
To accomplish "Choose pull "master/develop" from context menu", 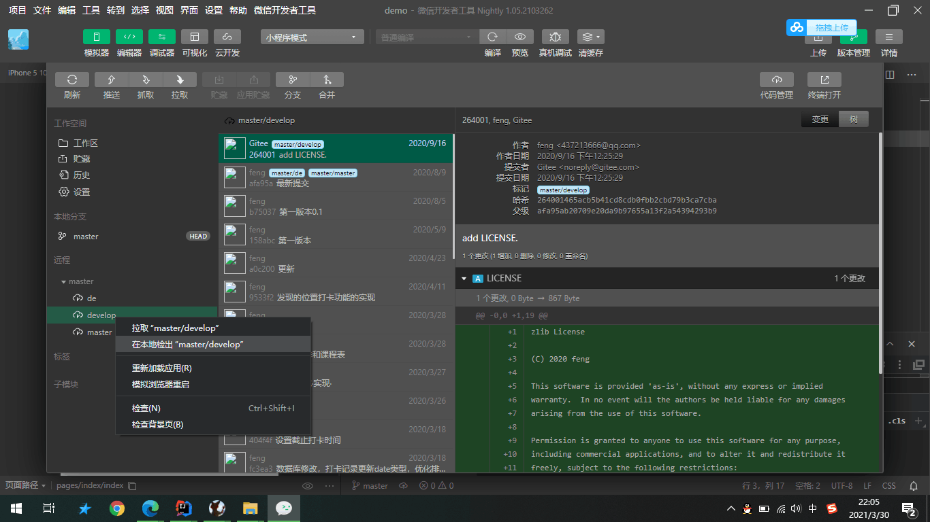I will tap(213, 328).
